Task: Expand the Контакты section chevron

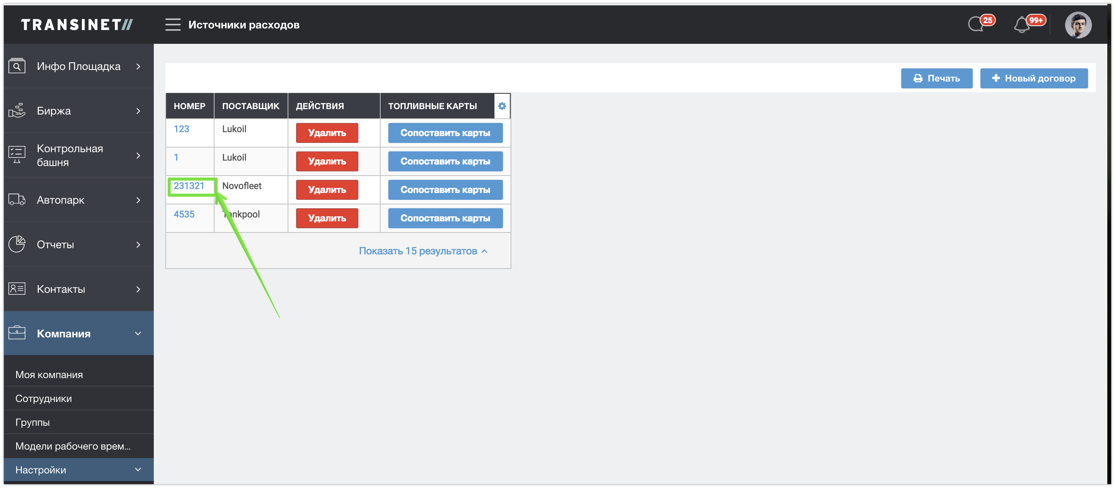Action: pyautogui.click(x=138, y=289)
